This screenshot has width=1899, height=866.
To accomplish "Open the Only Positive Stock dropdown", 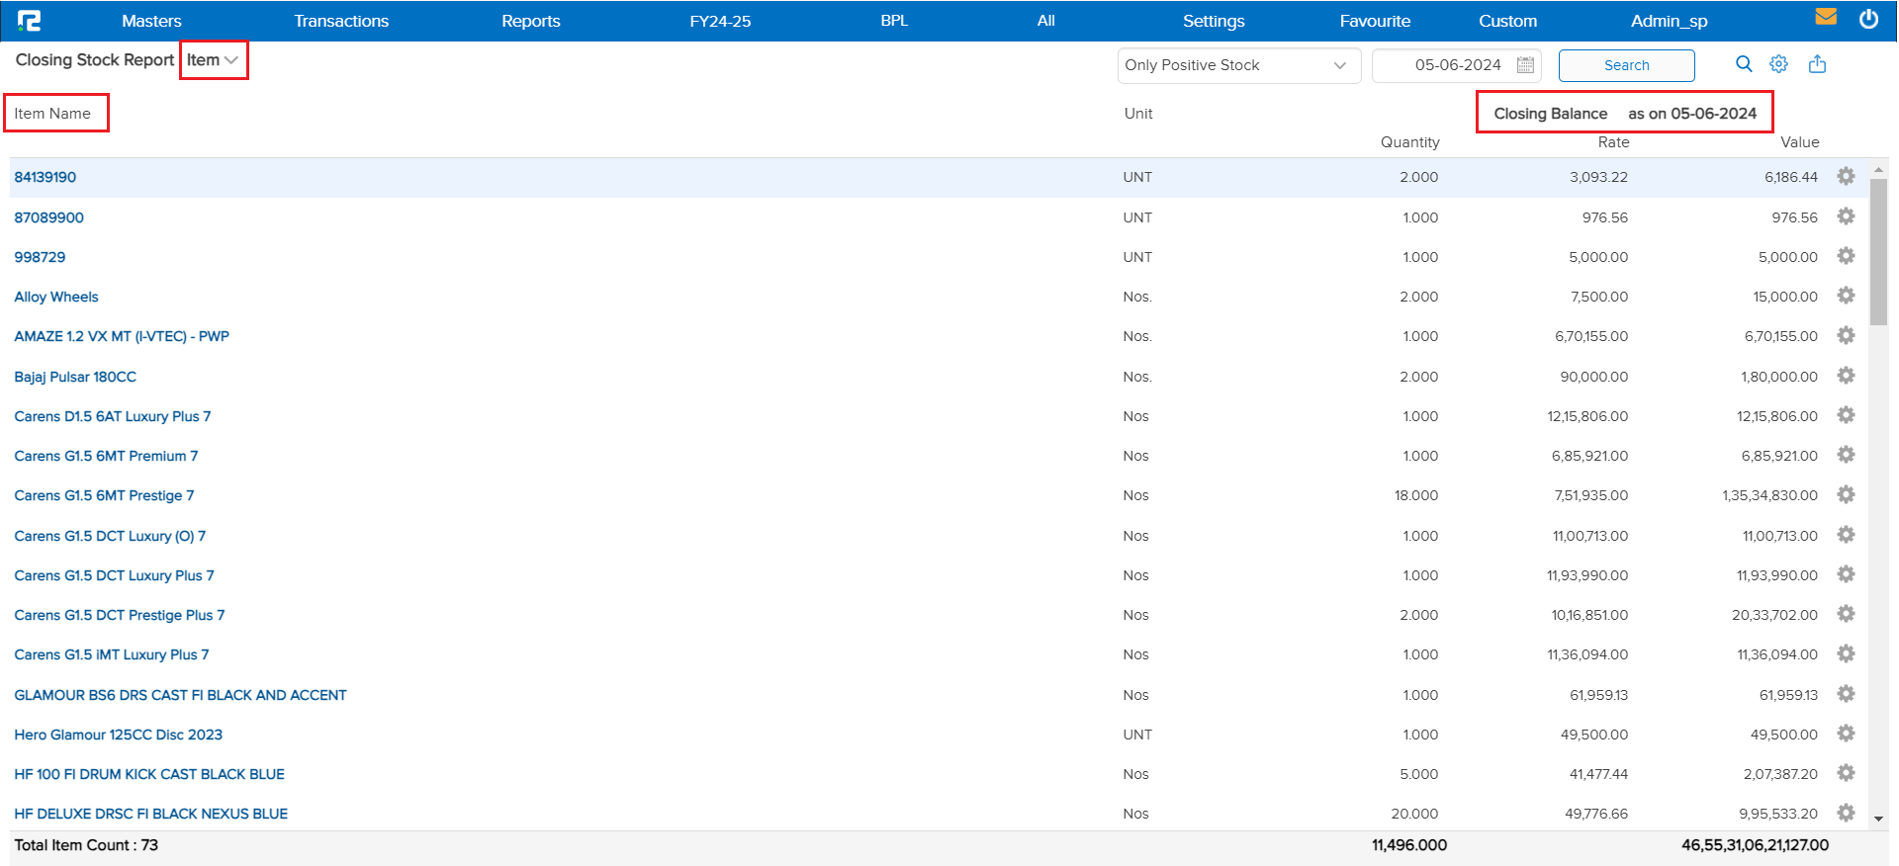I will tap(1238, 65).
